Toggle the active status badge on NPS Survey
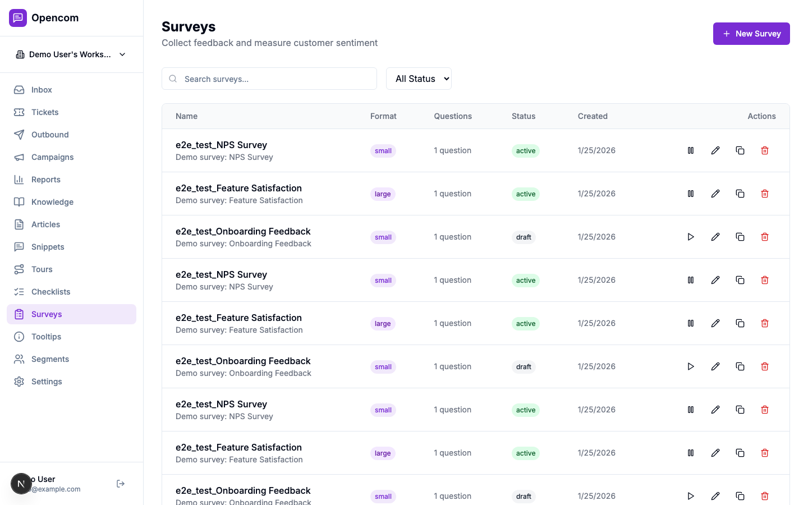 click(x=526, y=150)
